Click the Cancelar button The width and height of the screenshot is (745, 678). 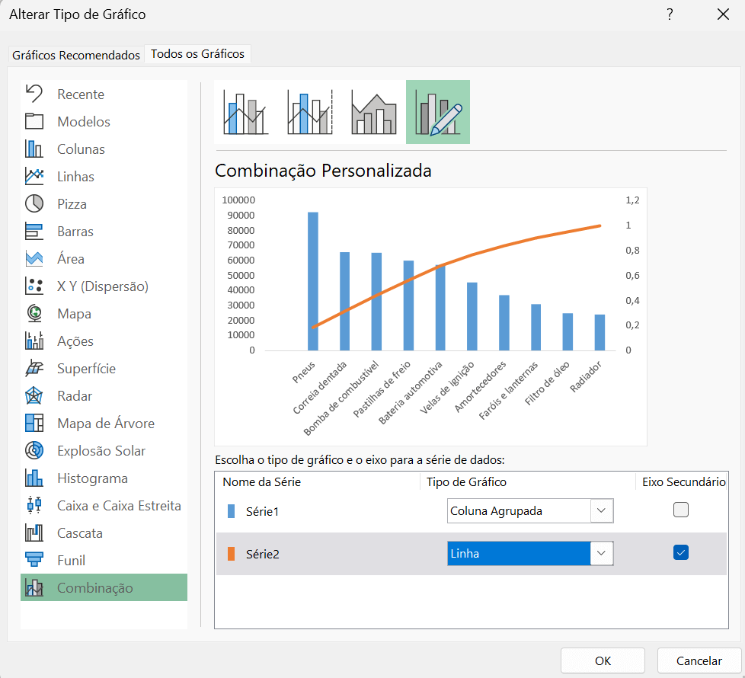699,661
